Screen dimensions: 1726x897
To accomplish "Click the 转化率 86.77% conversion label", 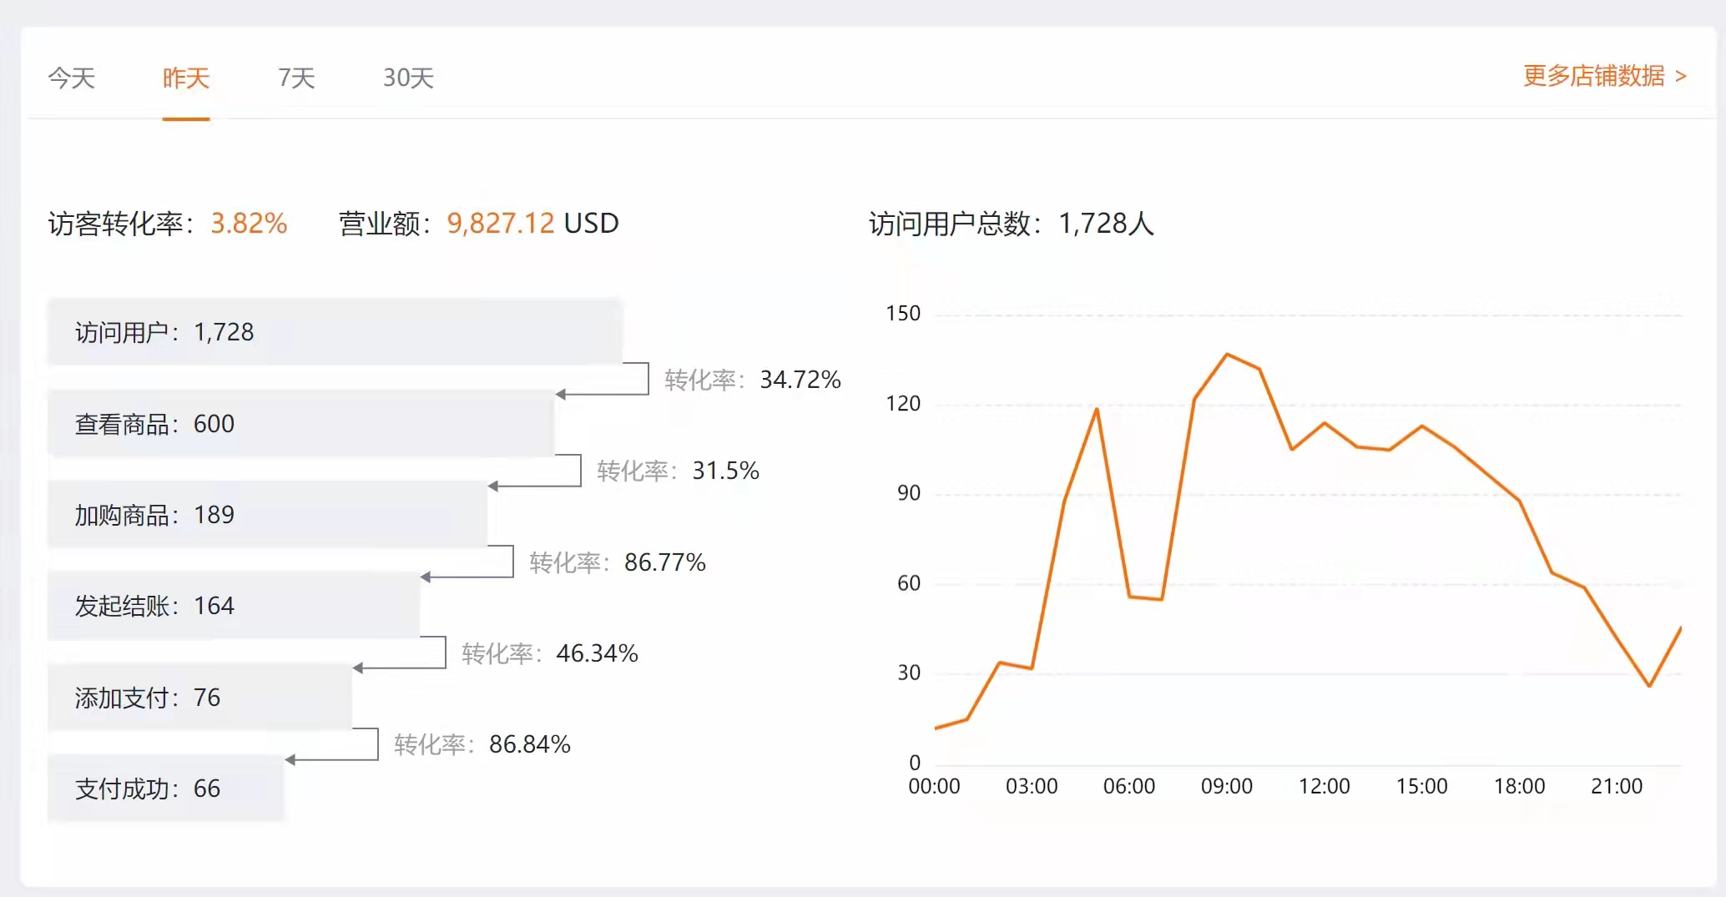I will (616, 562).
